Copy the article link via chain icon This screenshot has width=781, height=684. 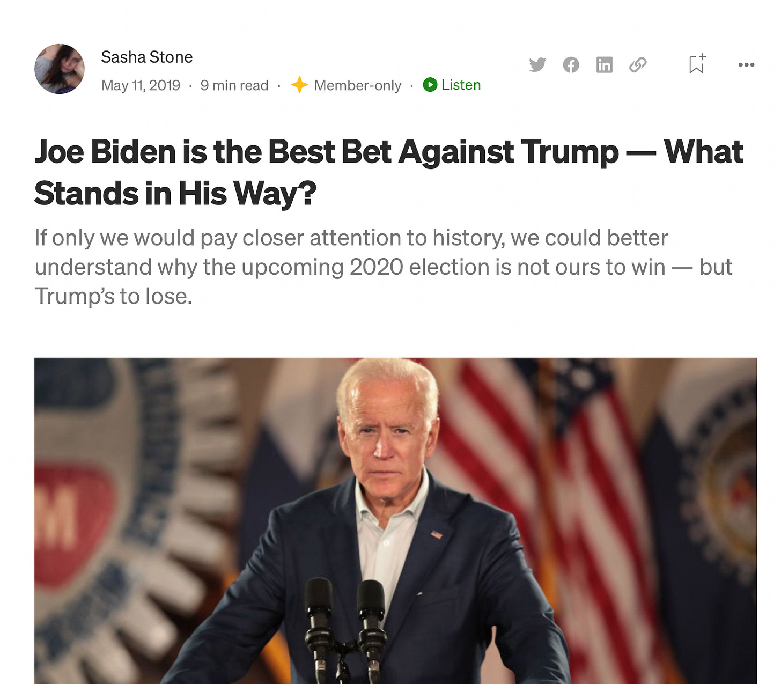tap(638, 65)
